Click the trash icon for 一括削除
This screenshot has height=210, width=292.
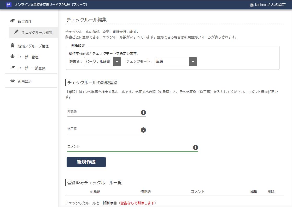click(x=115, y=203)
